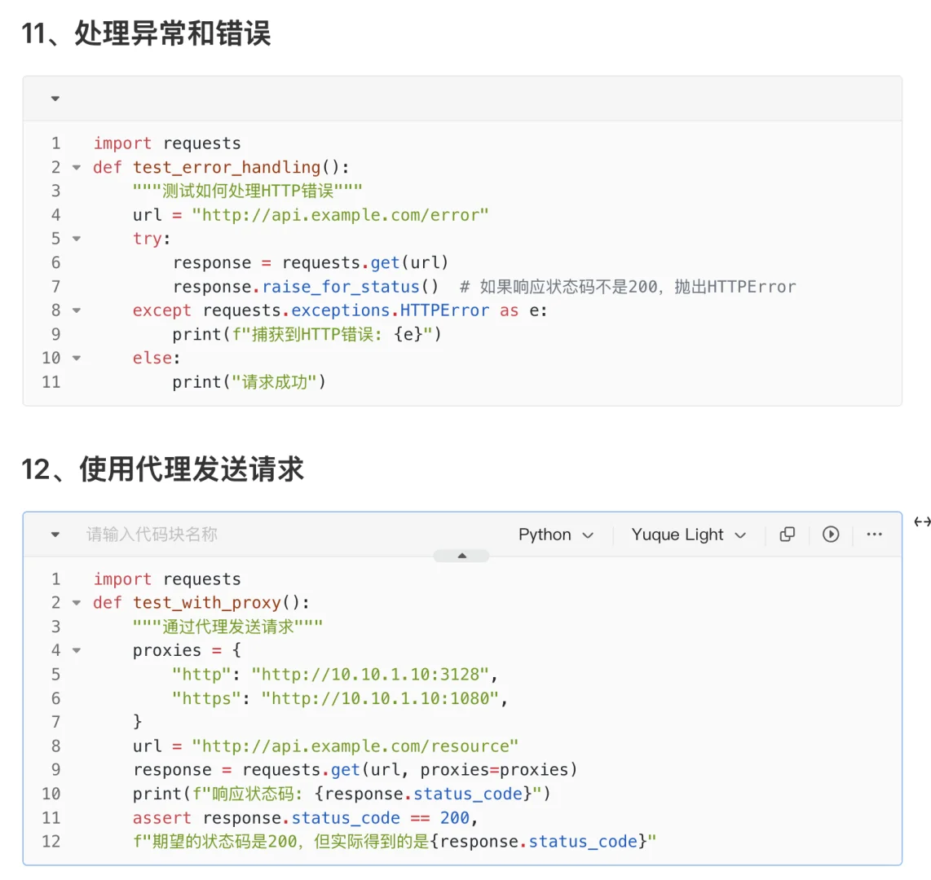This screenshot has height=880, width=931.
Task: Click the proxy address "http://10.10.1.10:1080"
Action: (x=380, y=698)
